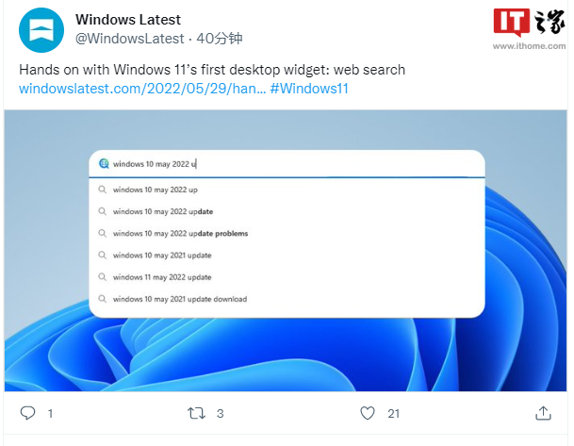Image resolution: width=574 pixels, height=446 pixels.
Task: Click the Windows Latest profile avatar
Action: pos(41,29)
